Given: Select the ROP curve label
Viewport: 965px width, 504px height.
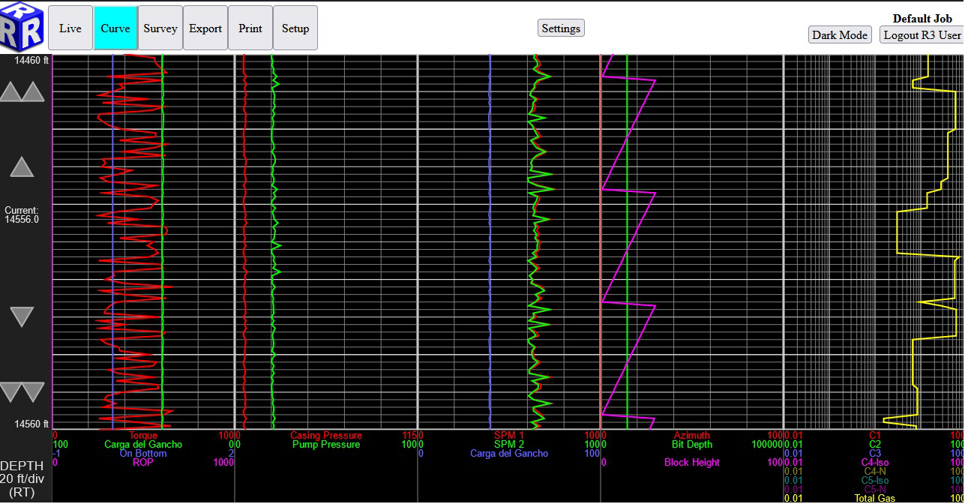Looking at the screenshot, I should (x=143, y=463).
